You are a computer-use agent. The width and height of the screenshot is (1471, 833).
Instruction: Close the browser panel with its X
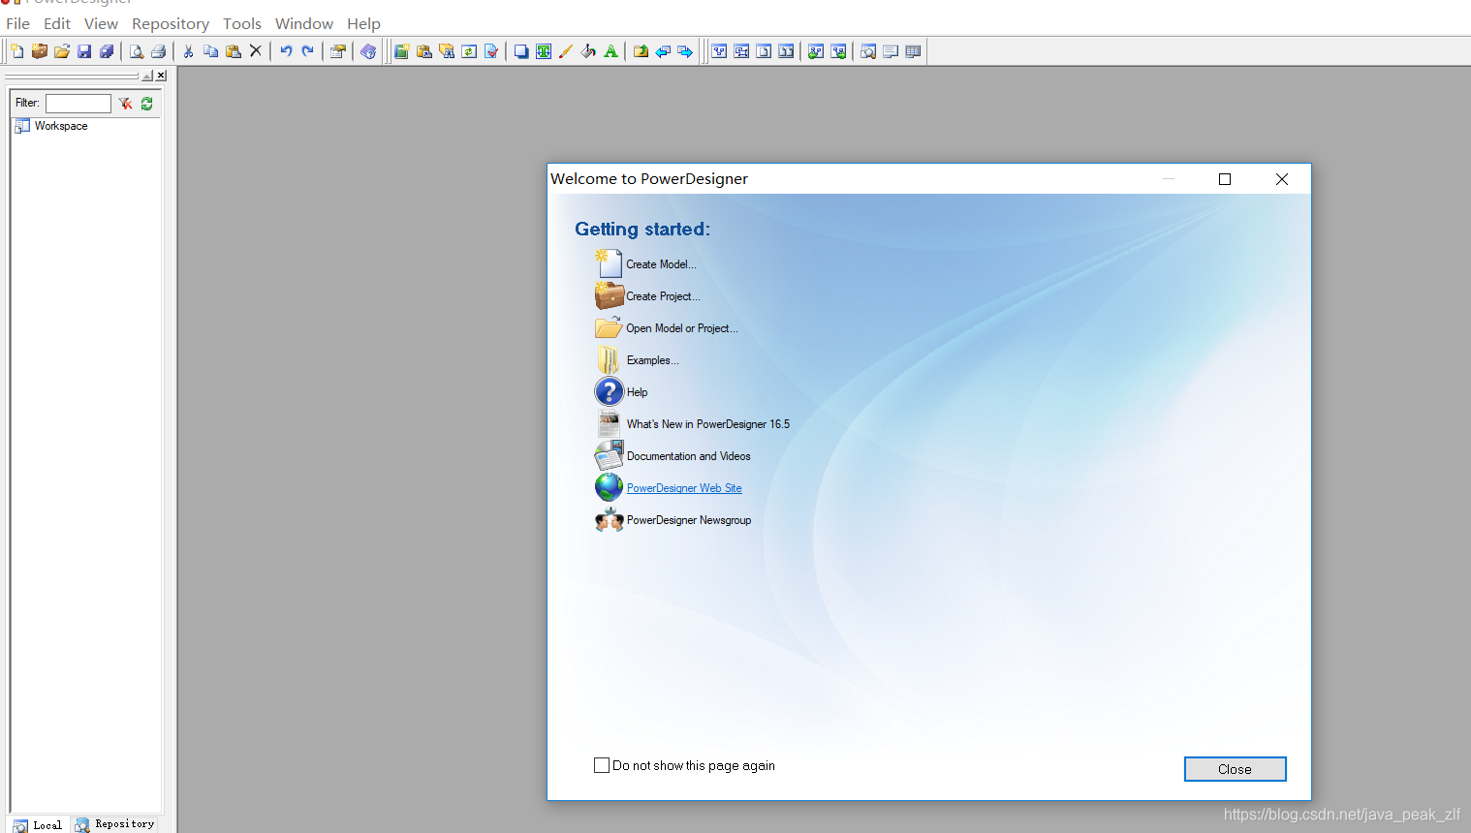161,76
